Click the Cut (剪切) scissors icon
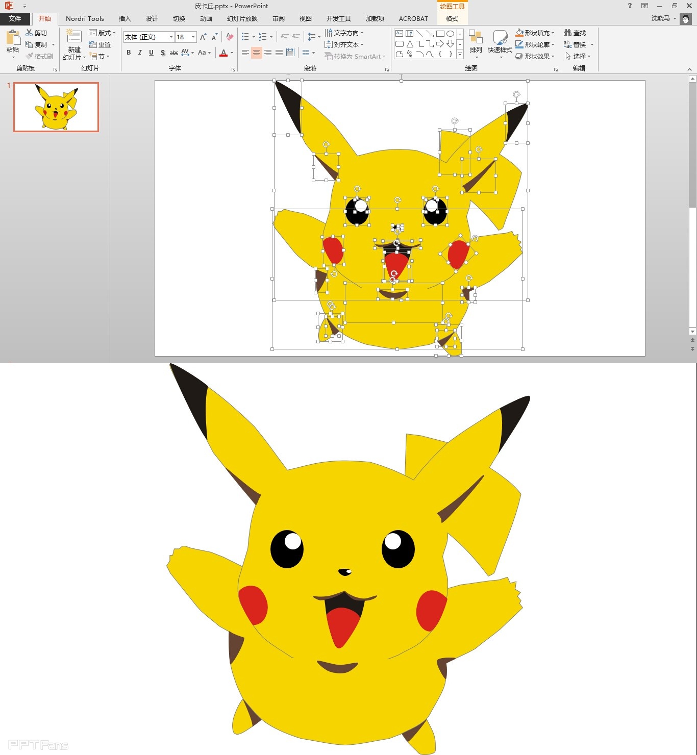Viewport: 697px width, 755px height. pos(30,33)
